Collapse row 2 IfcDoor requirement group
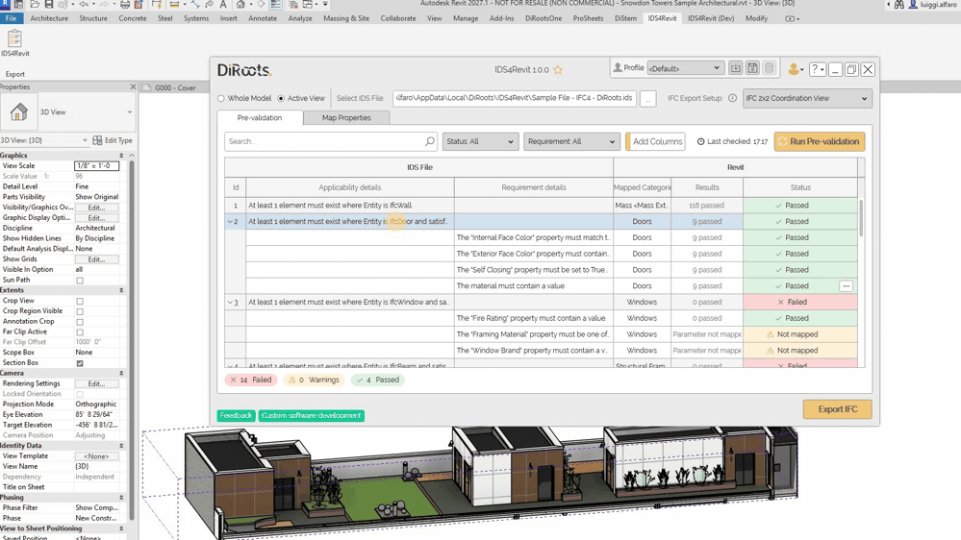 230,222
